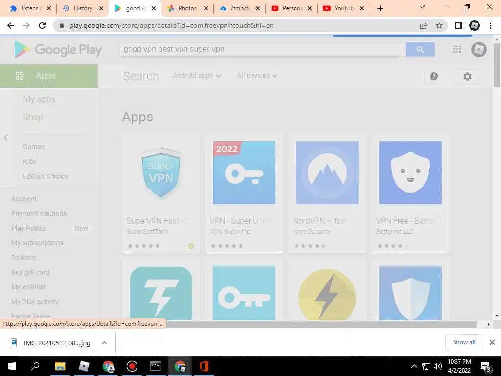Bookmark this page with the star icon
501x376 pixels.
(439, 25)
